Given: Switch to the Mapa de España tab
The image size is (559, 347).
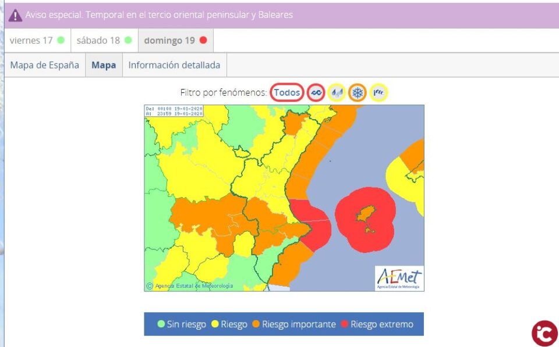Looking at the screenshot, I should [44, 65].
